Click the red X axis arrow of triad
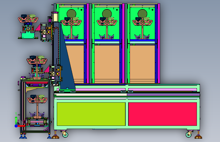 (22, 126)
